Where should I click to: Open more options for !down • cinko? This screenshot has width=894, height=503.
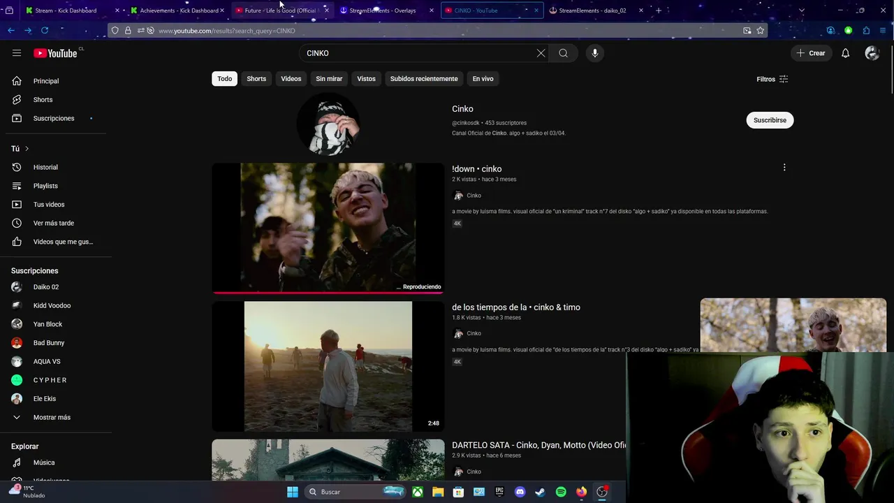tap(784, 168)
